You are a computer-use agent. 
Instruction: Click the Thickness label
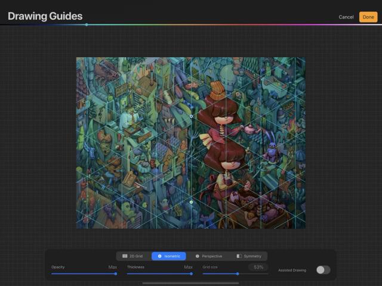(135, 267)
